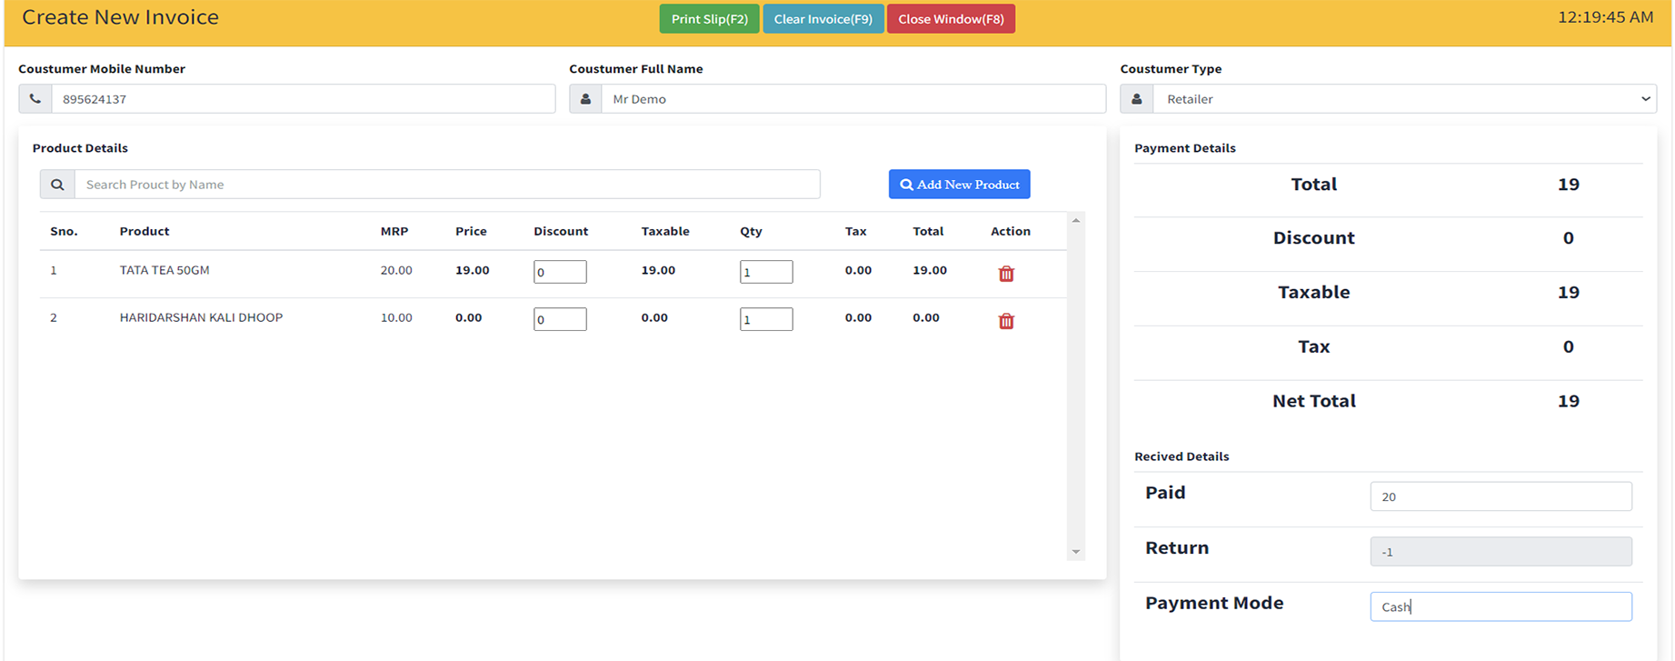1675x661 pixels.
Task: Click the Payment Details heading
Action: pyautogui.click(x=1185, y=148)
